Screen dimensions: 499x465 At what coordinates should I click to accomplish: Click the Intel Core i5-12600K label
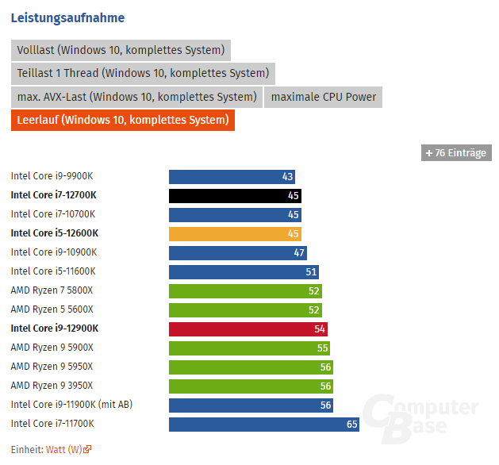[x=55, y=233]
